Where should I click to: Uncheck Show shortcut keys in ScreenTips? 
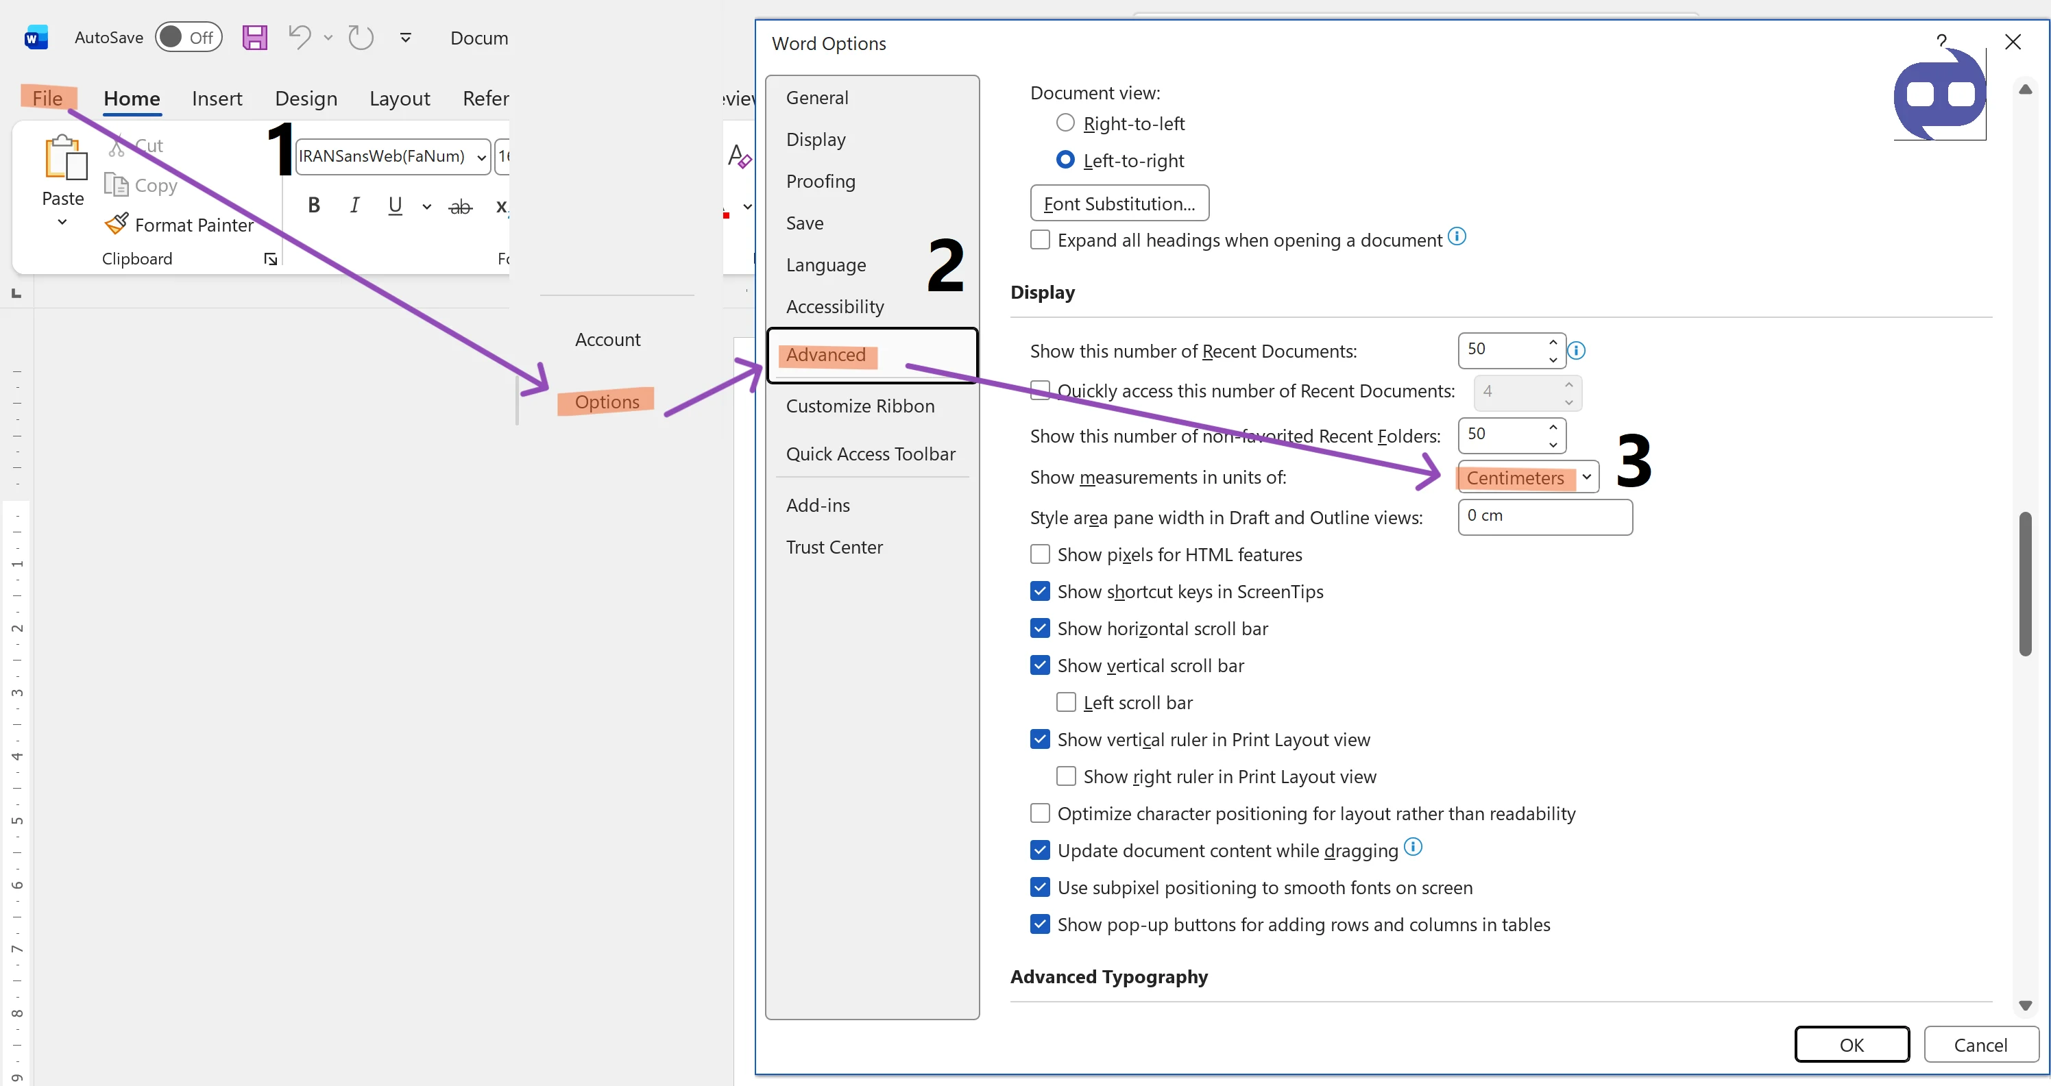[x=1040, y=591]
